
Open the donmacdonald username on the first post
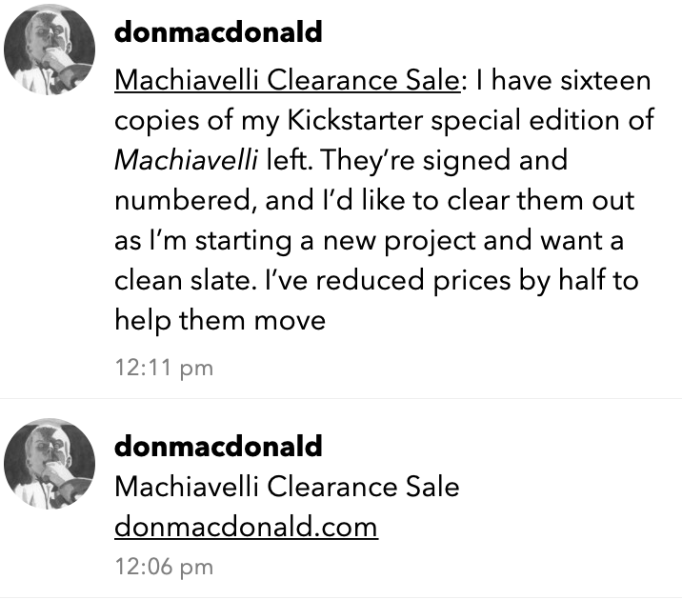pos(217,31)
